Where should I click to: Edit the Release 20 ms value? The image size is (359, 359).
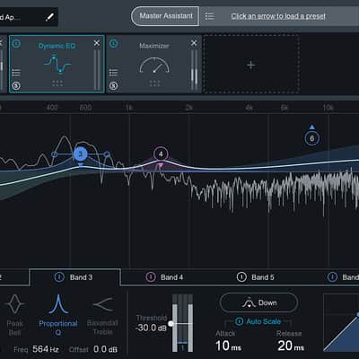click(291, 346)
